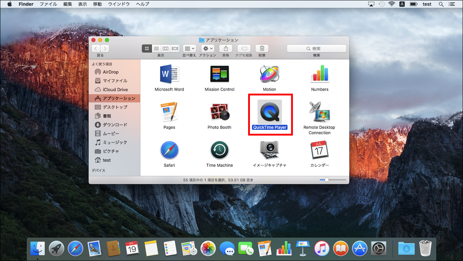Switch to icon view in Finder toolbar
The width and height of the screenshot is (463, 261).
pos(147,48)
